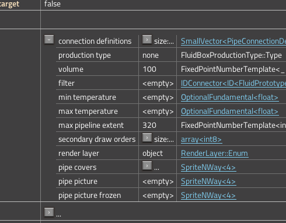
Task: Select the max pipeline extent value 320
Action: [x=149, y=126]
